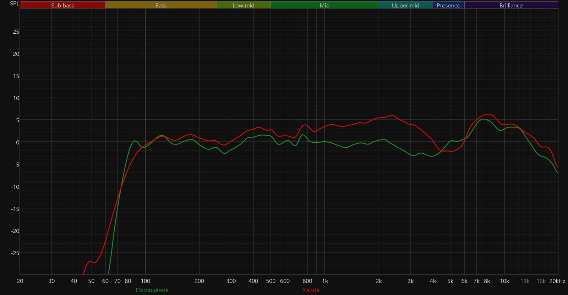Select the Low mid band header
The width and height of the screenshot is (568, 295).
(244, 5)
